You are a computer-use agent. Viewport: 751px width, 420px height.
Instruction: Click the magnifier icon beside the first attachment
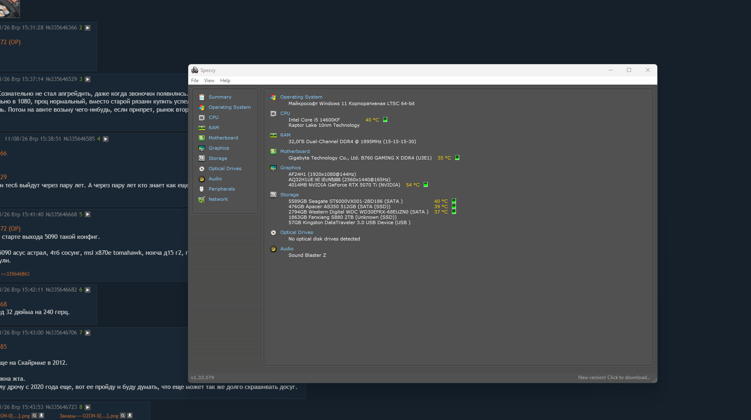pyautogui.click(x=35, y=416)
